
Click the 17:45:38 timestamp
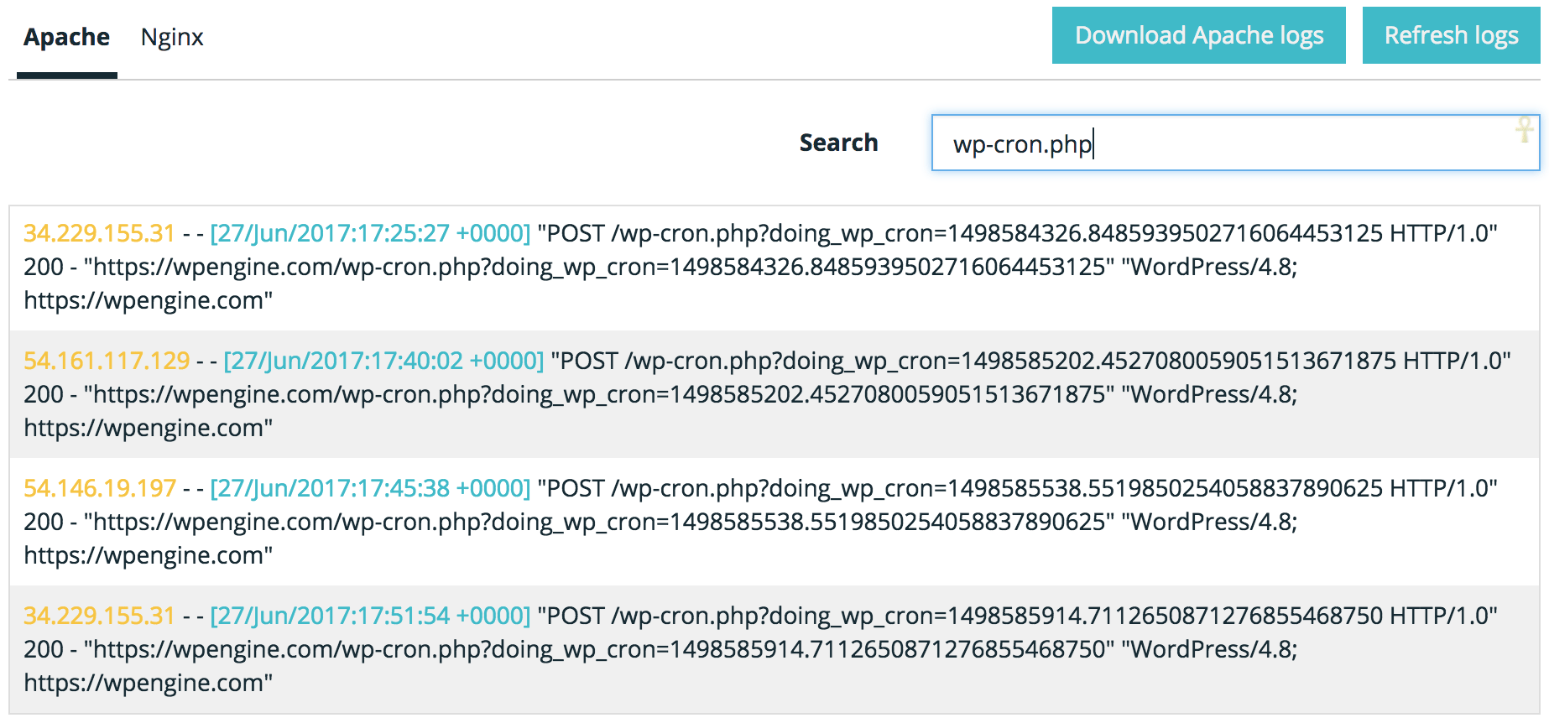coord(370,488)
